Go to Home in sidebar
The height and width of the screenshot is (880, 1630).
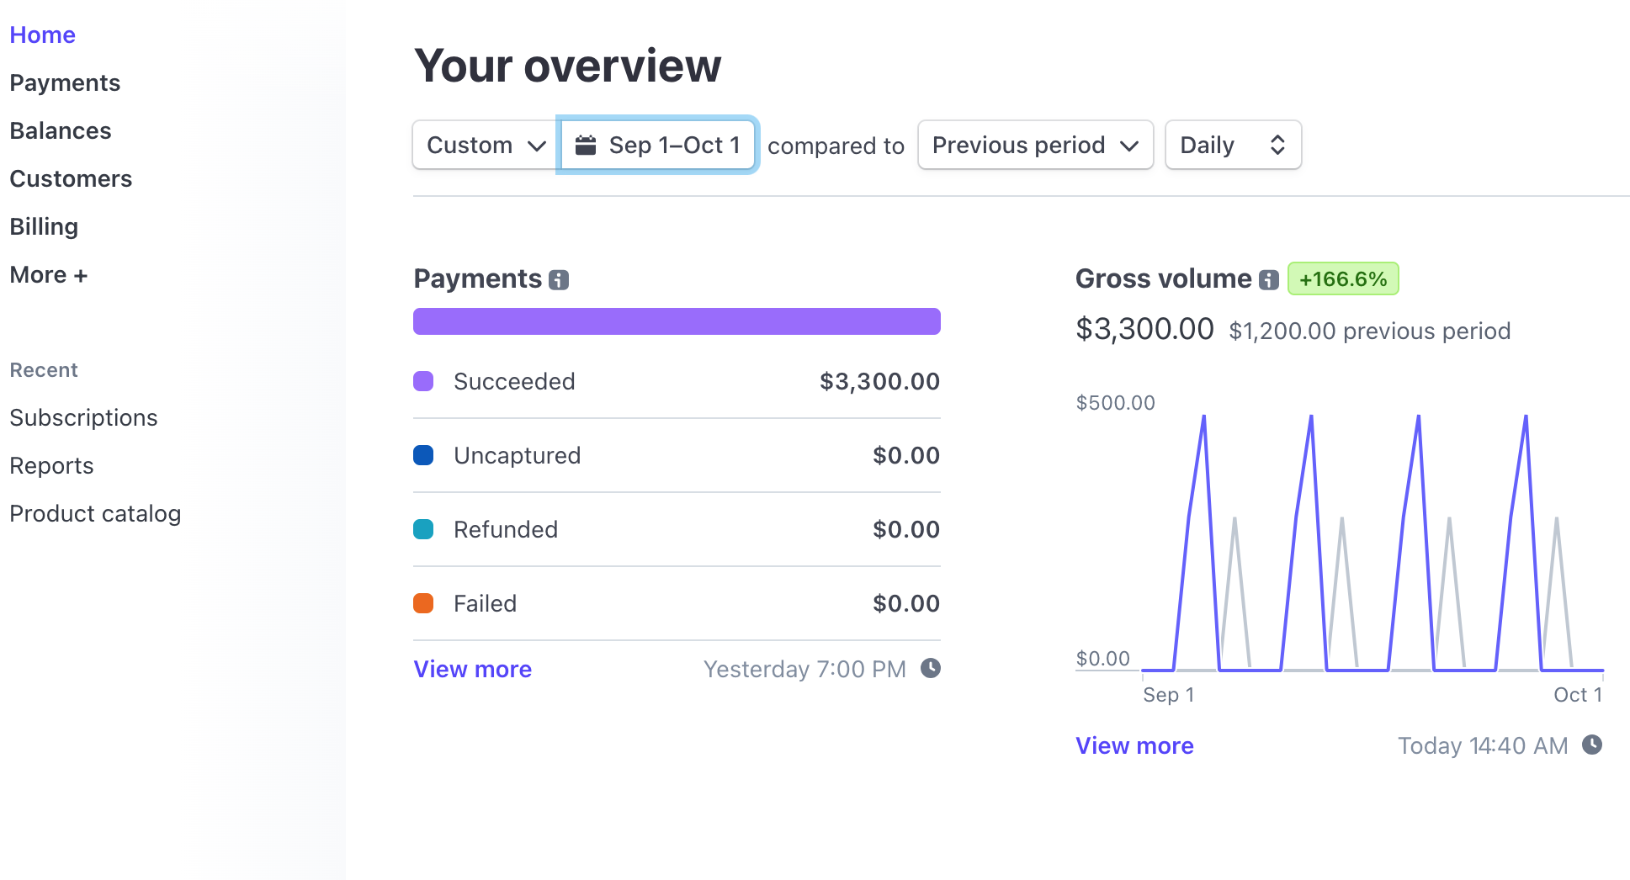pyautogui.click(x=43, y=35)
